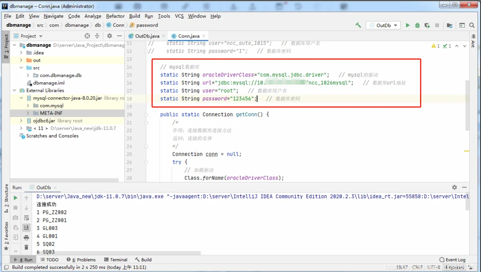Toggle tool window bars via the bottom-left corner icon

pos(6,267)
